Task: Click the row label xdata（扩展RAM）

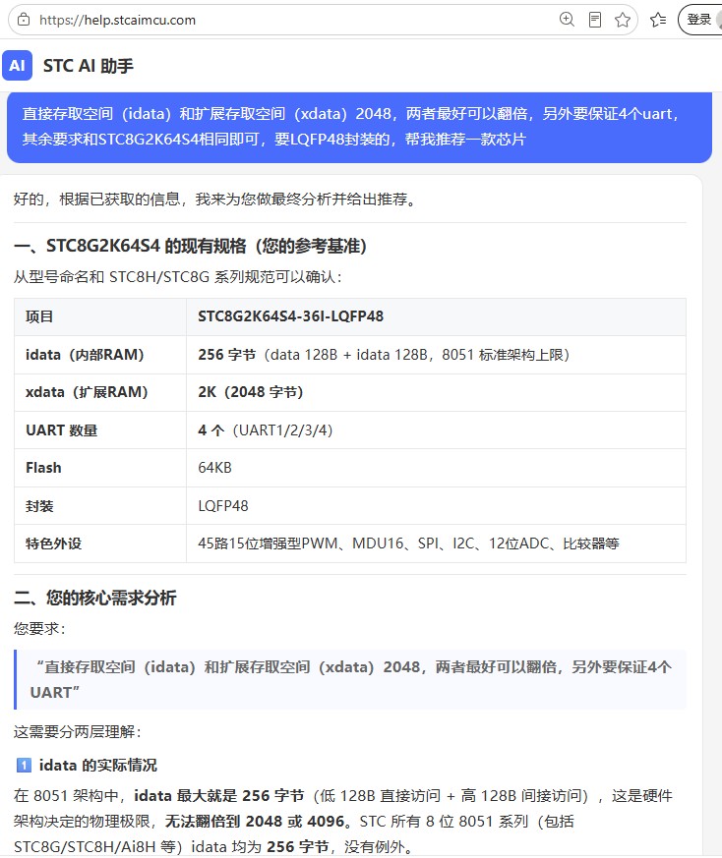Action: (100, 392)
